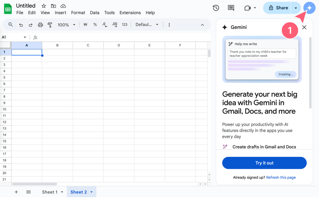The width and height of the screenshot is (319, 199).
Task: Click the Print icon
Action: tap(40, 25)
